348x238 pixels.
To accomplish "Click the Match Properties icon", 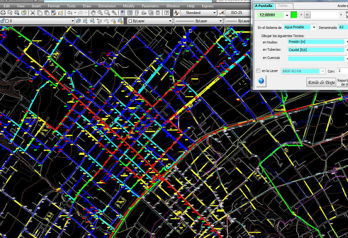I will (x=53, y=13).
